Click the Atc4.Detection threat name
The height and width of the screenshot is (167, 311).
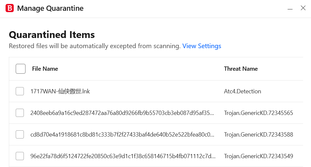coord(242,91)
